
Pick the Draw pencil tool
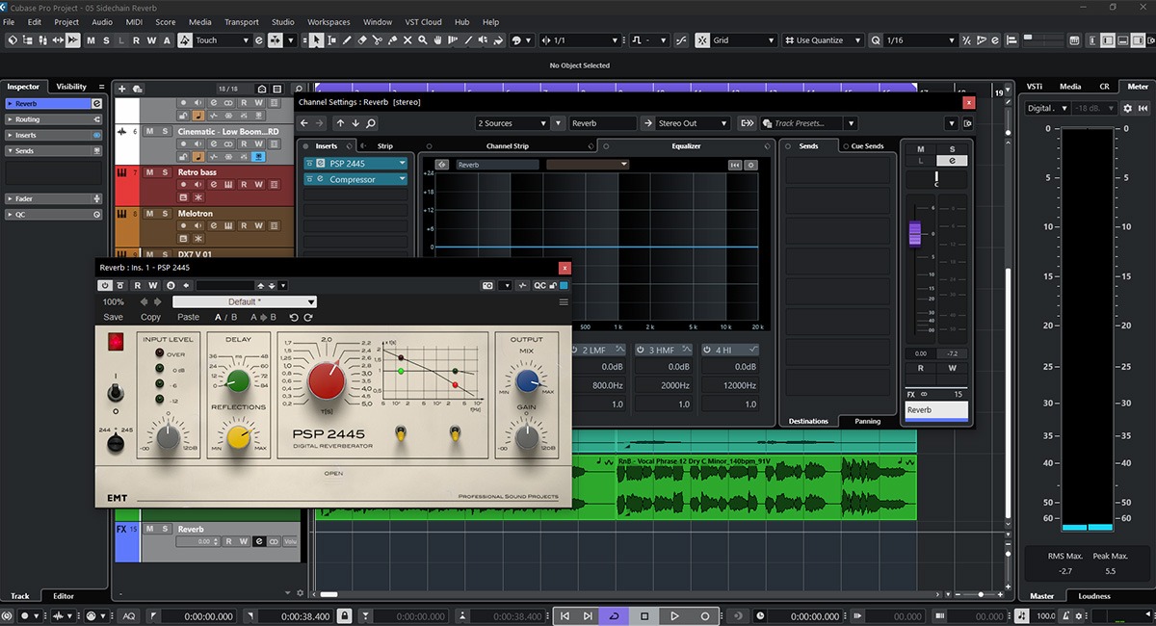coord(347,40)
